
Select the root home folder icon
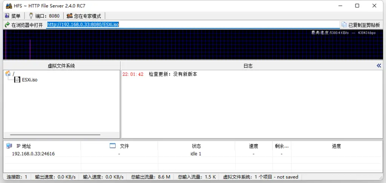pos(8,74)
